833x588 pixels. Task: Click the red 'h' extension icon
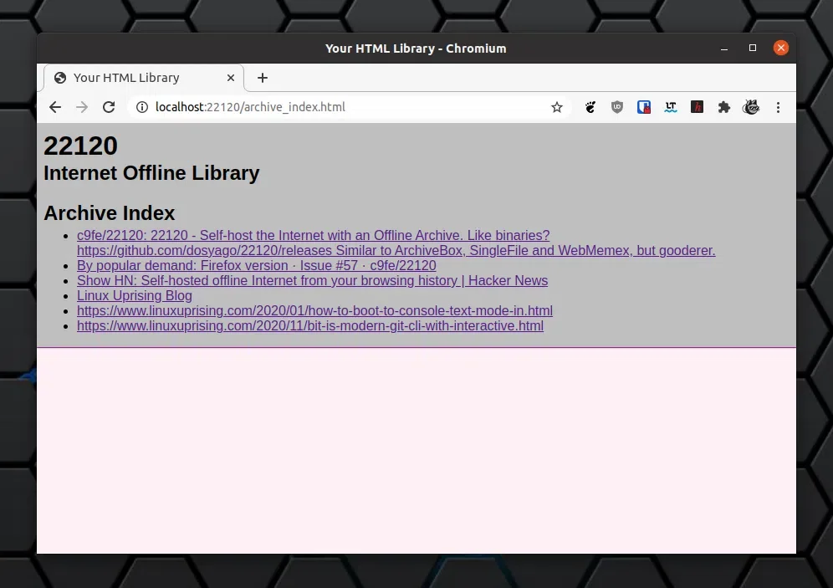coord(697,107)
